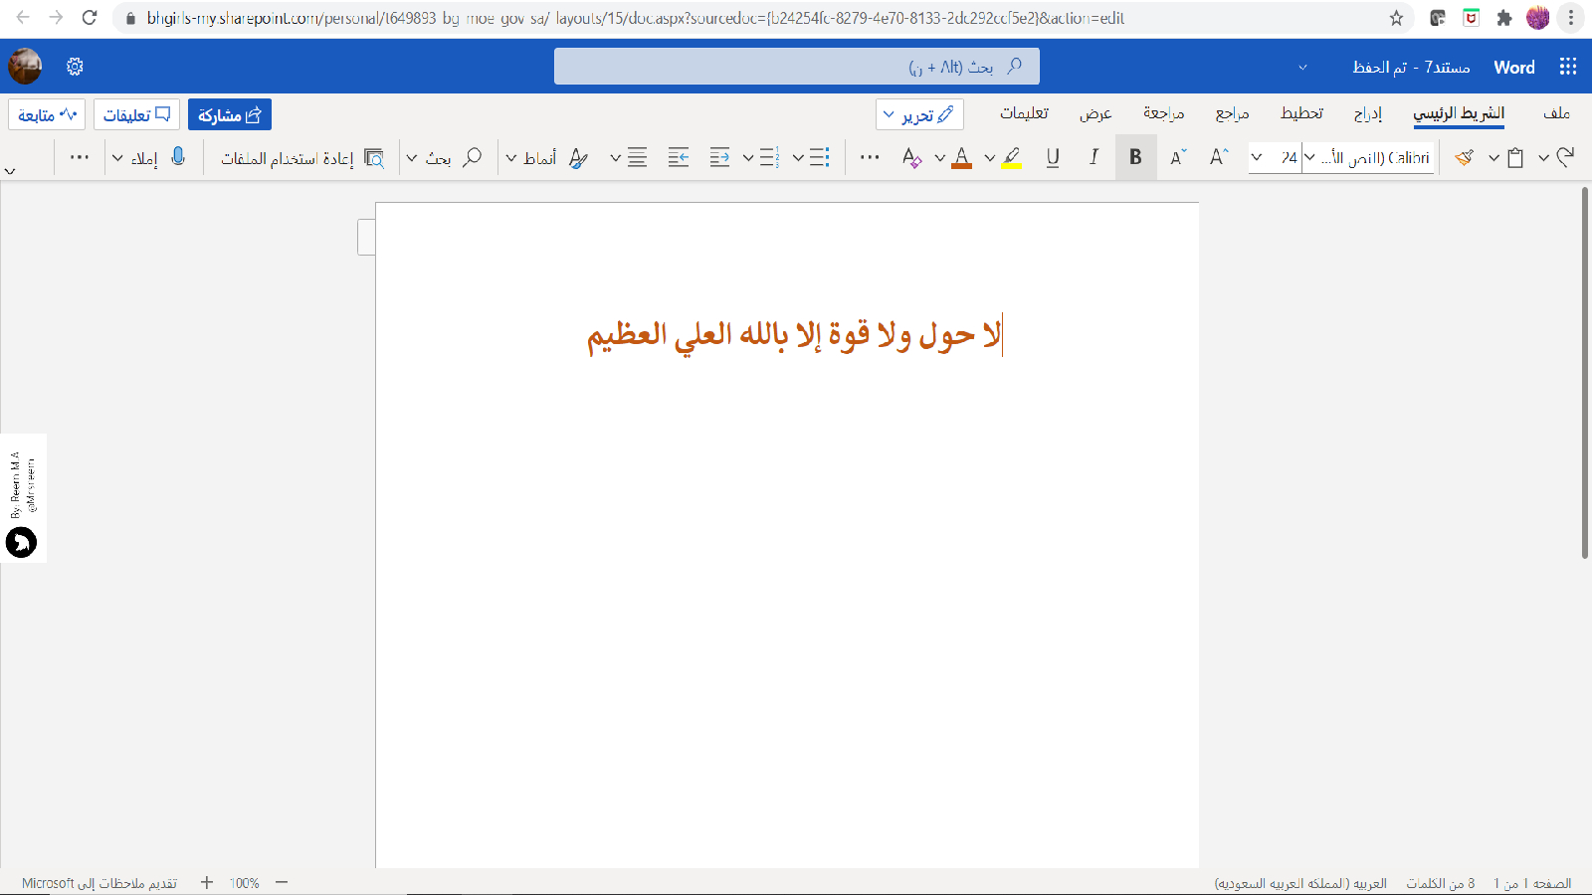Decrease font size with the smaller A icon
The height and width of the screenshot is (895, 1592).
[1178, 157]
